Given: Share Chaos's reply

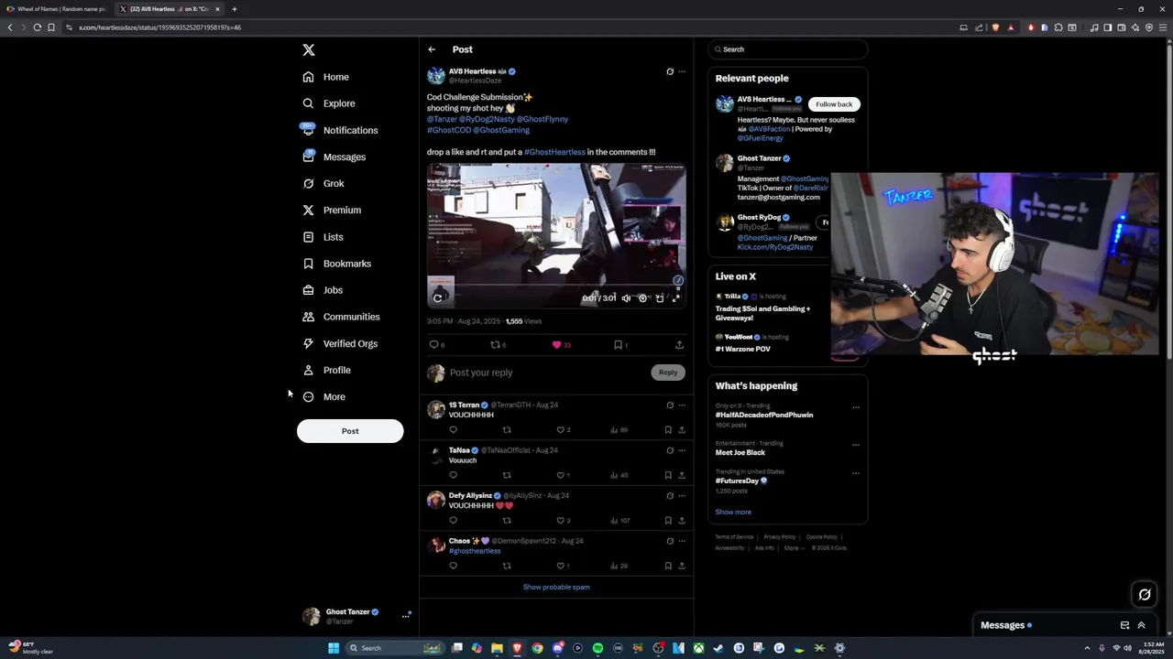Looking at the screenshot, I should (x=682, y=566).
